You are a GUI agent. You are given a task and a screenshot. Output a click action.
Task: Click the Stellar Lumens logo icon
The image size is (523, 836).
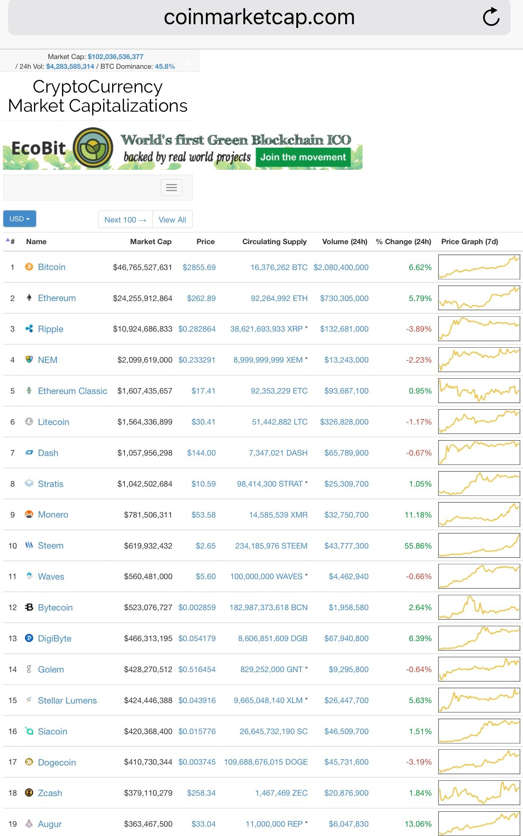(29, 700)
